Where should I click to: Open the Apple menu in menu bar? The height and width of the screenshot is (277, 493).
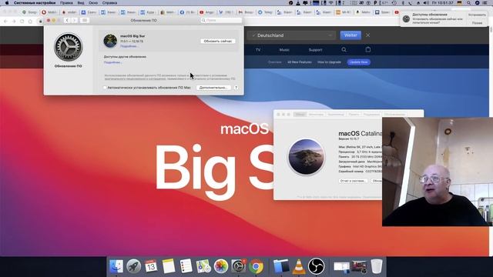point(7,3)
